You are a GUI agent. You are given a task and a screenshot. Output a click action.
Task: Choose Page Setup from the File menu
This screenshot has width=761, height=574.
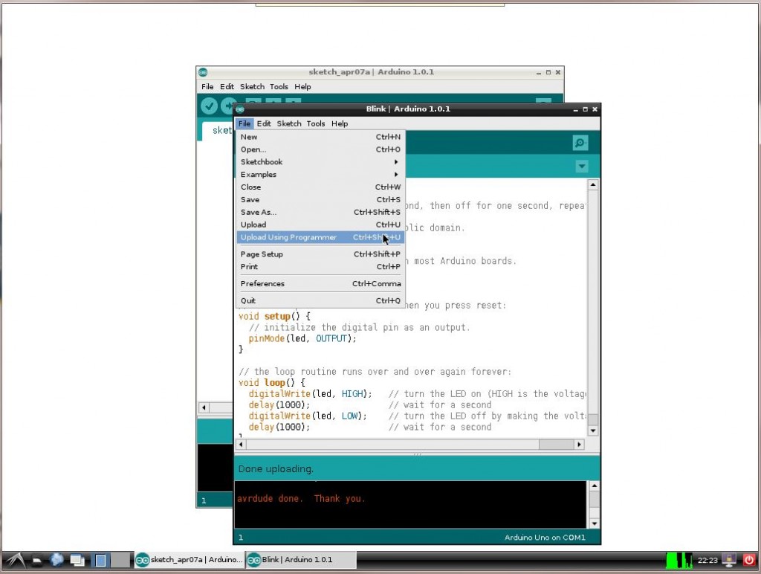pyautogui.click(x=320, y=254)
